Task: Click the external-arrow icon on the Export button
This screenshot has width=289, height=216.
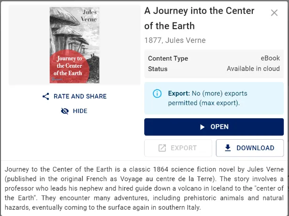Action: click(x=162, y=148)
